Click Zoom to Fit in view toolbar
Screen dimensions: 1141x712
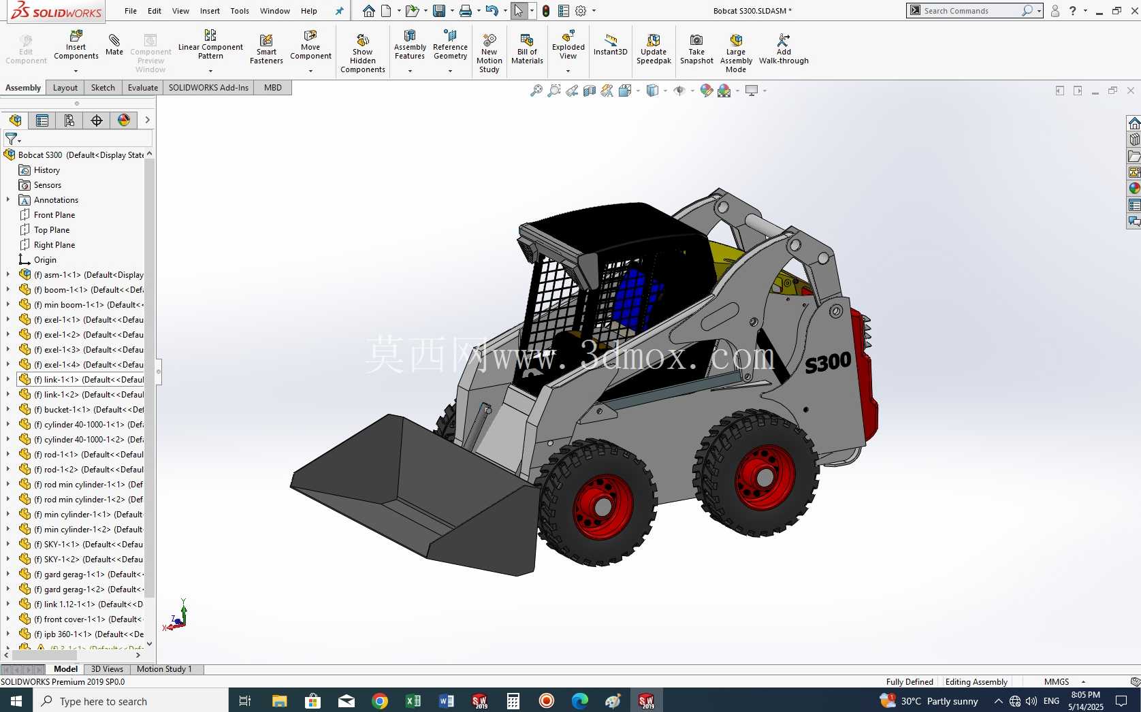point(536,91)
